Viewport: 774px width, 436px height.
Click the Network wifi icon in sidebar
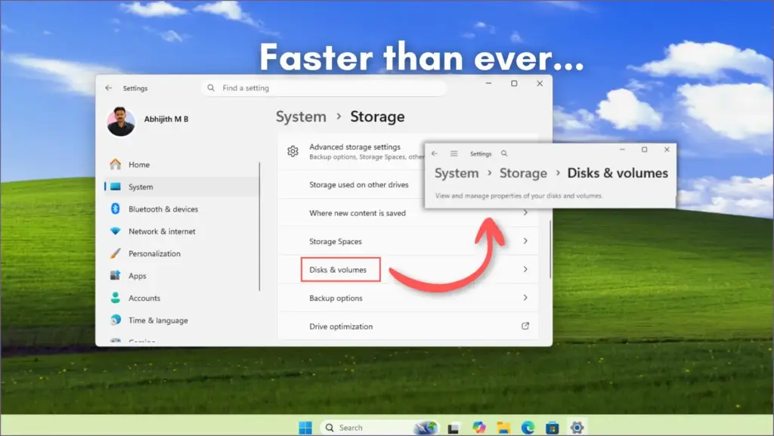pyautogui.click(x=116, y=230)
